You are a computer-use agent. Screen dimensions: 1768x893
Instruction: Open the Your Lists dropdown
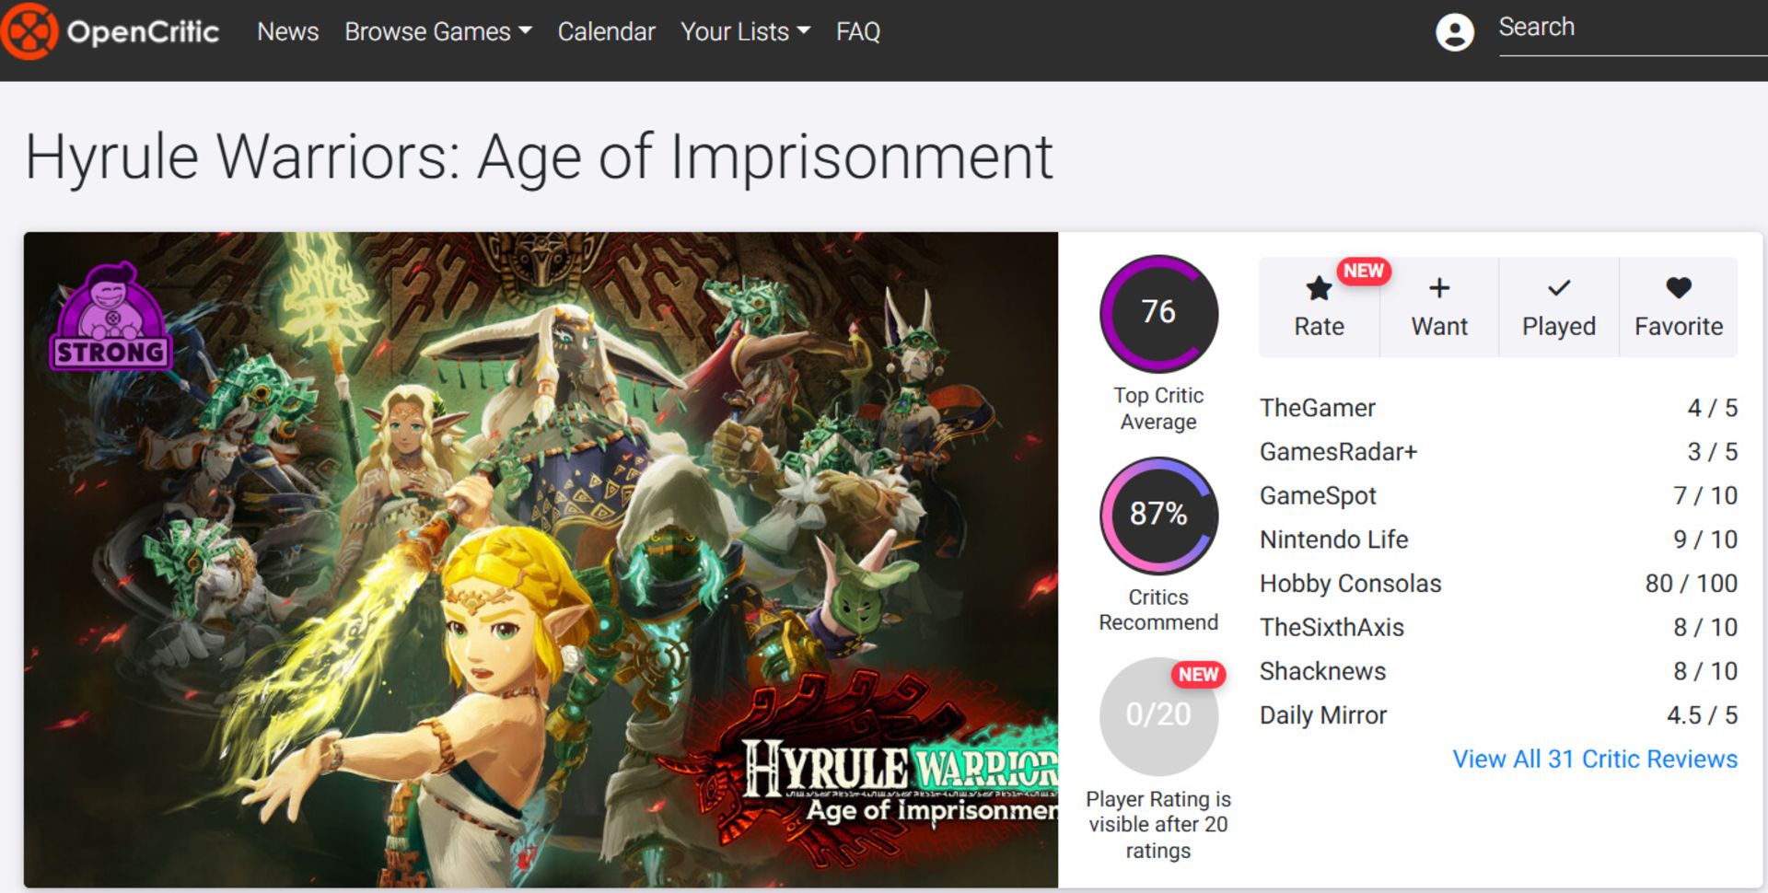[x=745, y=31]
